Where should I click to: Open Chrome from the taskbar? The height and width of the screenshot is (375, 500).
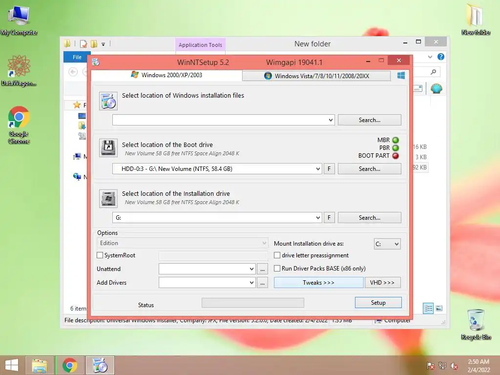click(70, 365)
